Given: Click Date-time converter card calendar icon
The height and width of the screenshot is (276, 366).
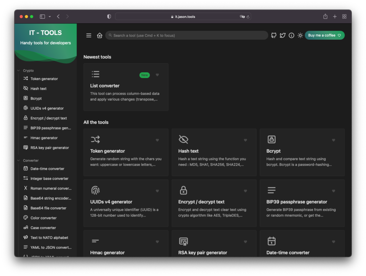Looking at the screenshot, I should pyautogui.click(x=272, y=241).
